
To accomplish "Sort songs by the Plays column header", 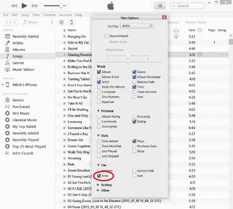I will pos(212,30).
